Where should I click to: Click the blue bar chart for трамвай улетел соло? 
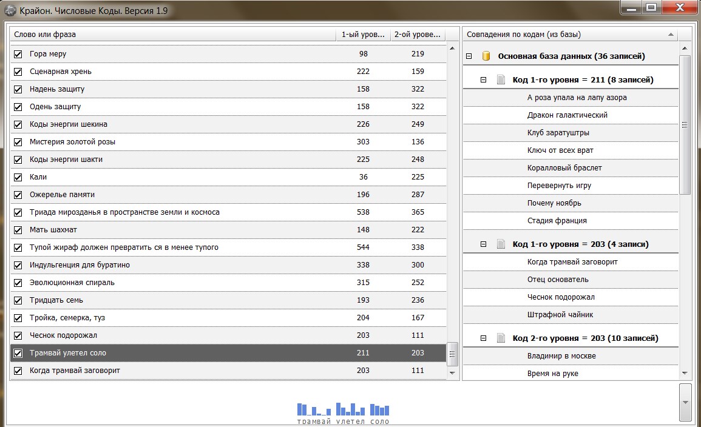pyautogui.click(x=343, y=409)
